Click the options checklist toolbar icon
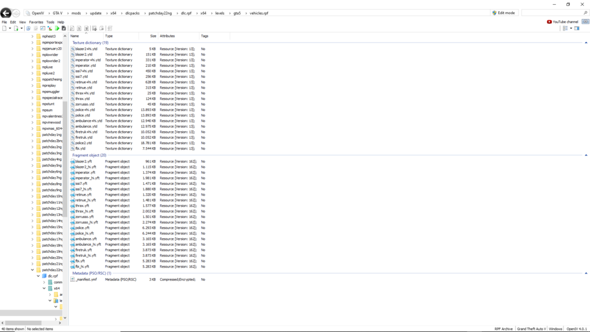Viewport: 590px width, 332px height. (42, 28)
